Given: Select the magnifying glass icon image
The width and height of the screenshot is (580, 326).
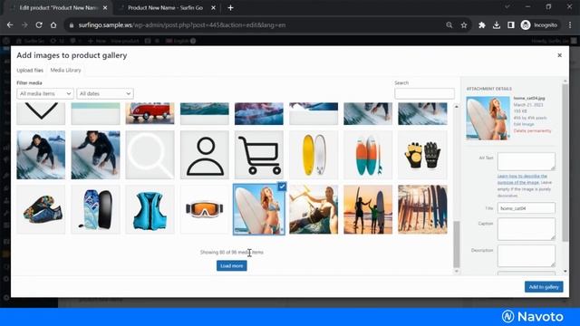Looking at the screenshot, I should click(x=150, y=155).
